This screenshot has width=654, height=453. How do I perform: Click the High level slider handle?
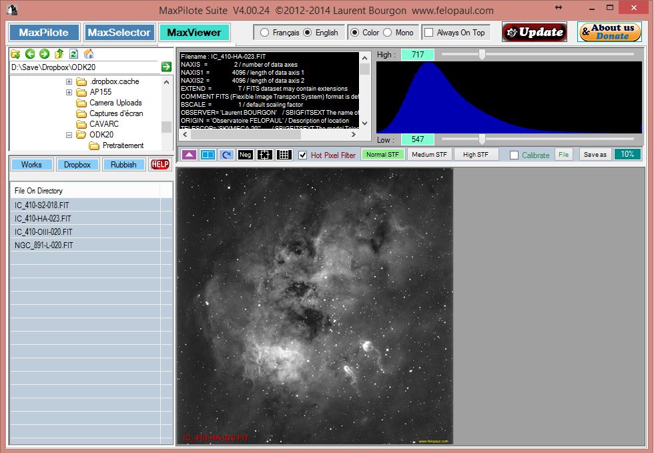pos(482,54)
